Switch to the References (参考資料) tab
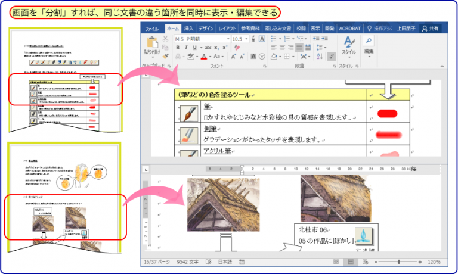The height and width of the screenshot is (274, 458). click(x=250, y=29)
